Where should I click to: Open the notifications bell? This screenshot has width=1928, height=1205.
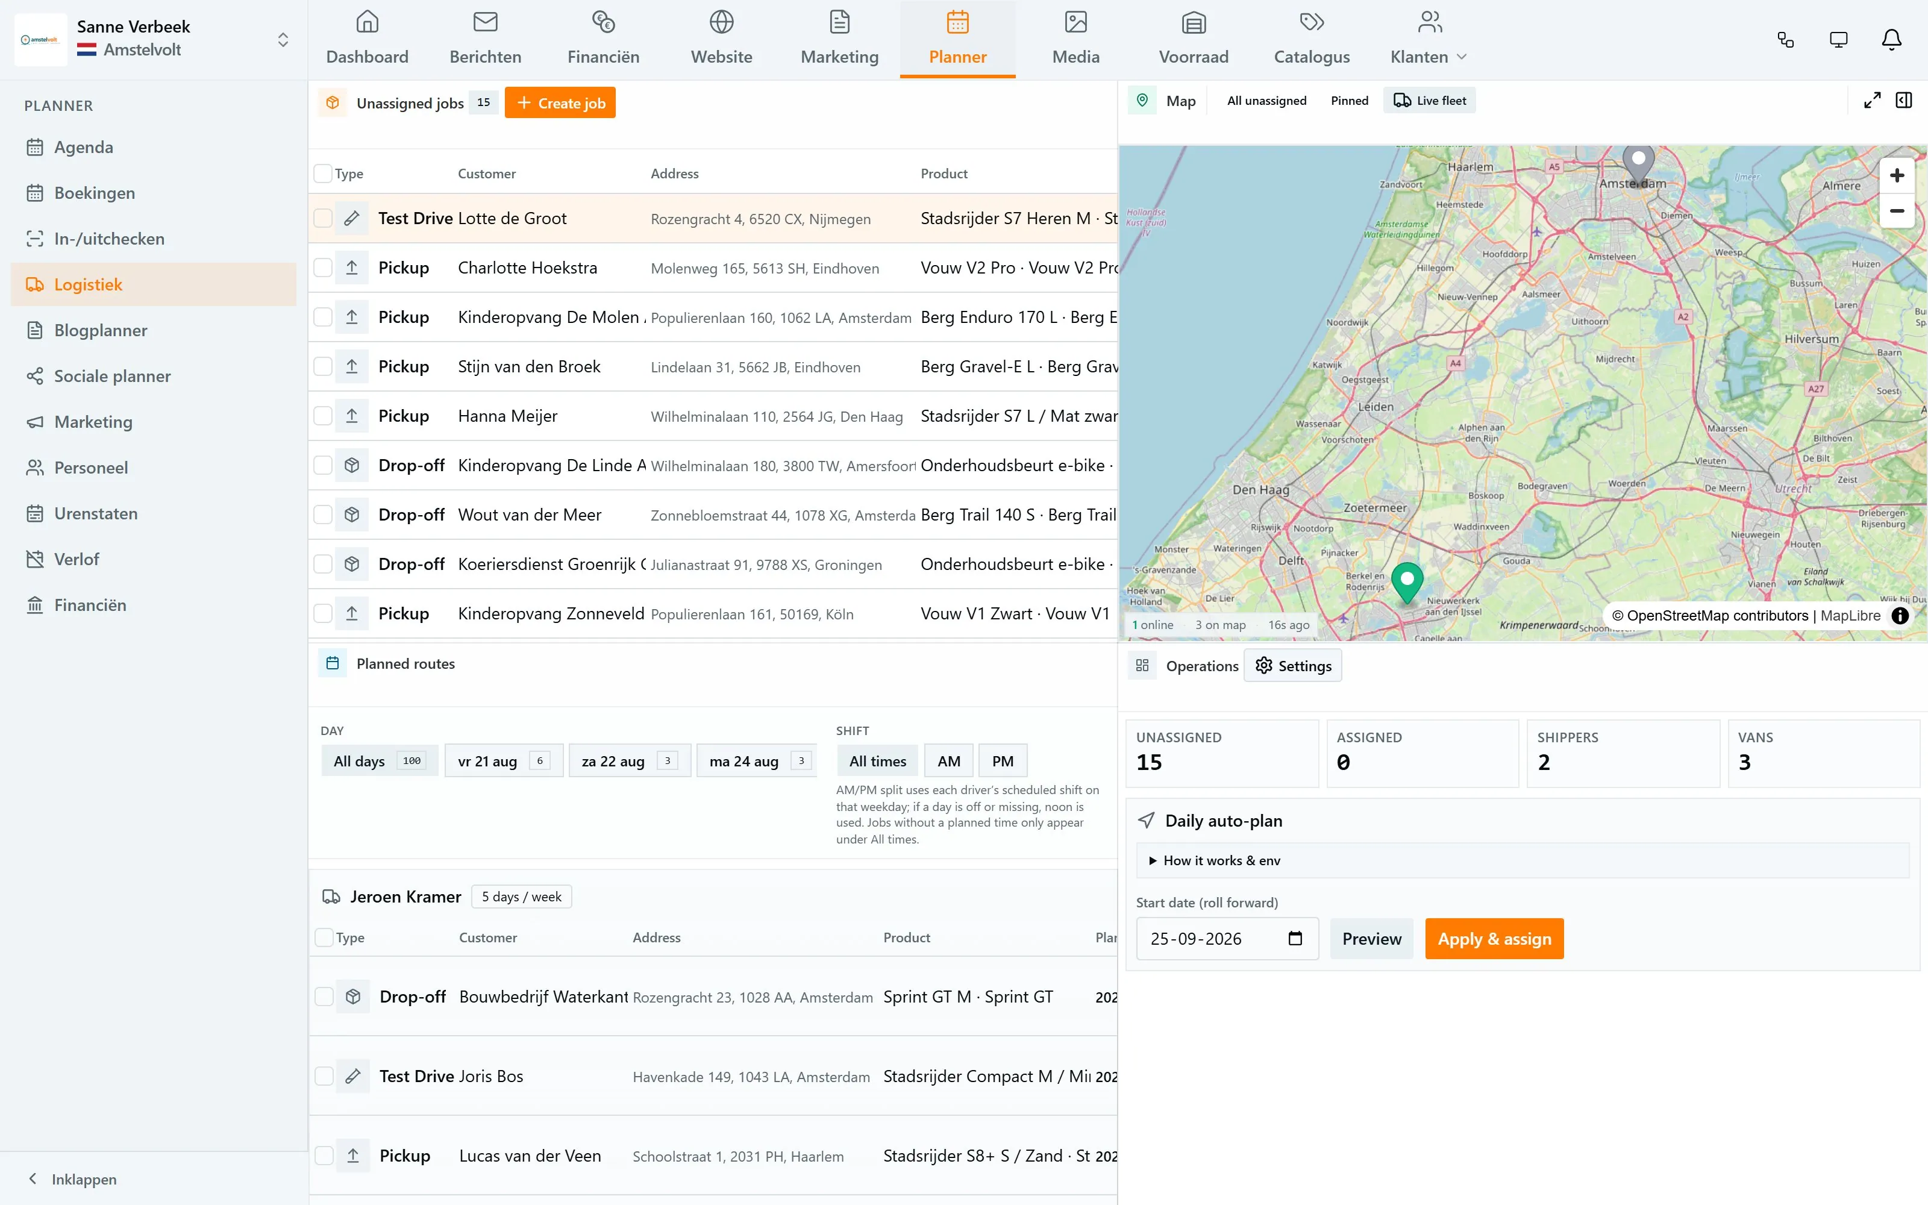tap(1891, 40)
